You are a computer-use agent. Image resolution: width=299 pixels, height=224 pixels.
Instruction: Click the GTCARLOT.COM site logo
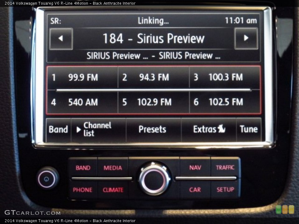32,212
